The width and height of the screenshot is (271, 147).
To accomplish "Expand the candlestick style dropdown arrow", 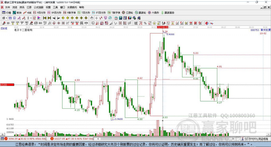I will click(31, 18).
